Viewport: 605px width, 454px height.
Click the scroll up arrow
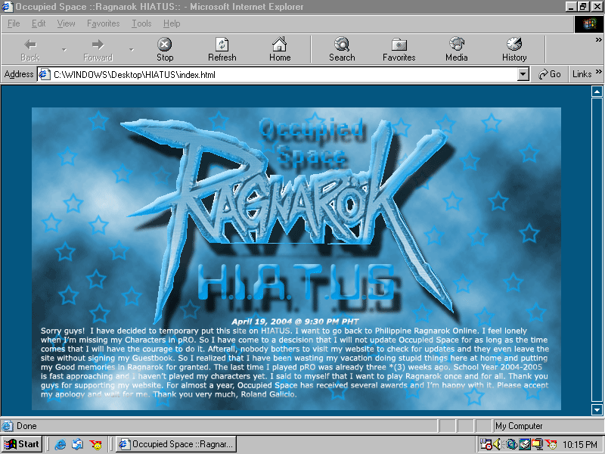[x=597, y=92]
